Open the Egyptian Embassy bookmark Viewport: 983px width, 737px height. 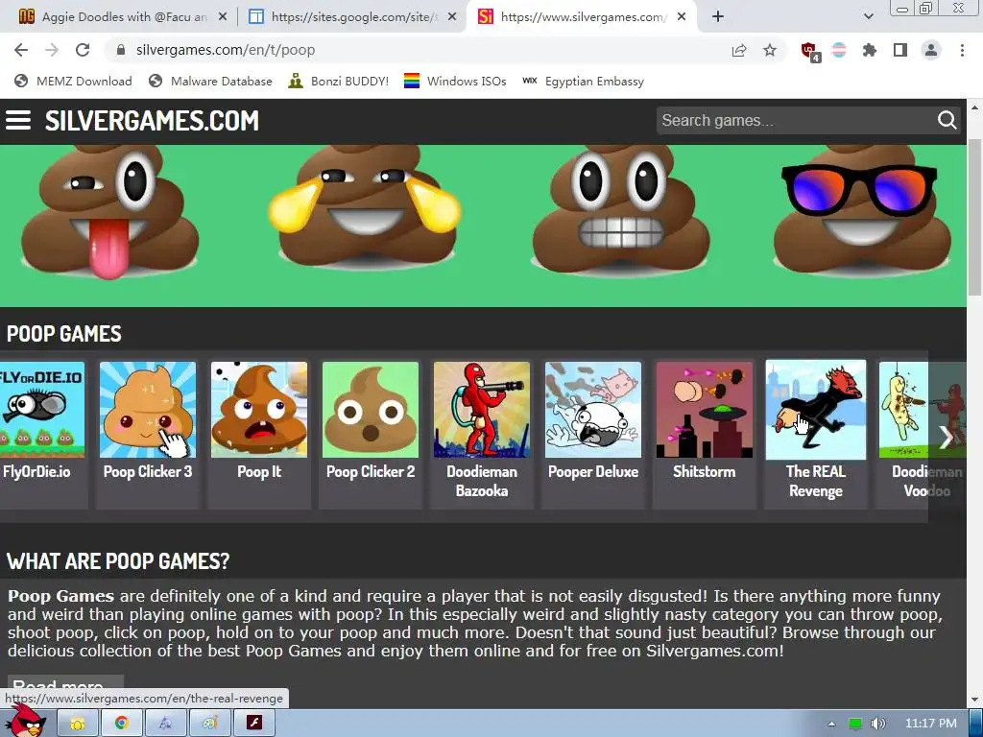click(x=583, y=81)
